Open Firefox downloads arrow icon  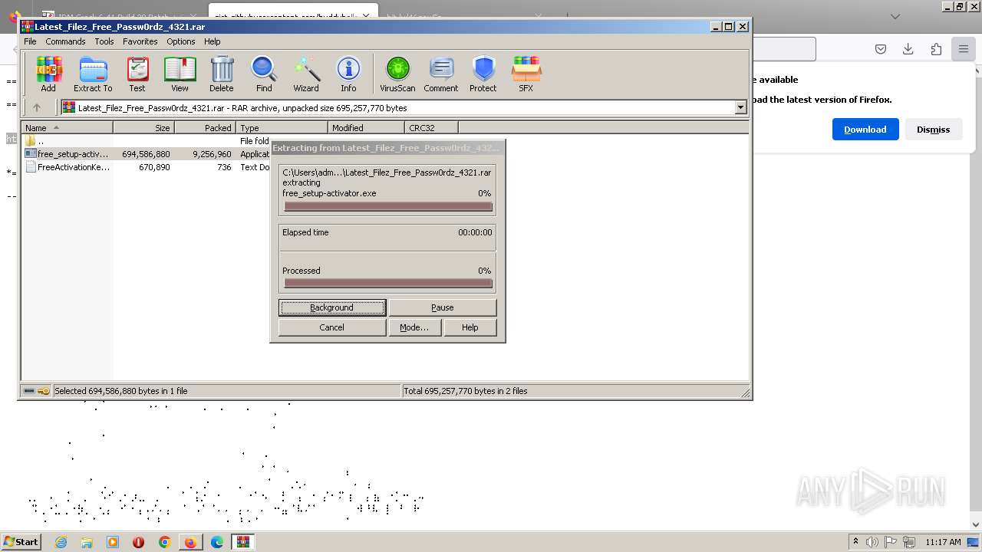click(x=908, y=49)
